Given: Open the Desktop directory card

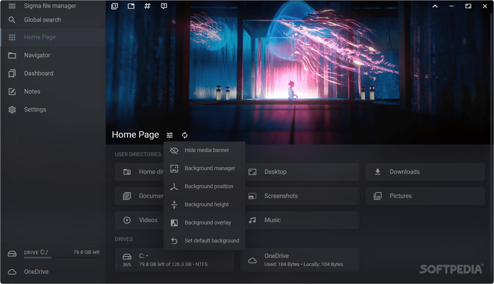Looking at the screenshot, I should [300, 172].
